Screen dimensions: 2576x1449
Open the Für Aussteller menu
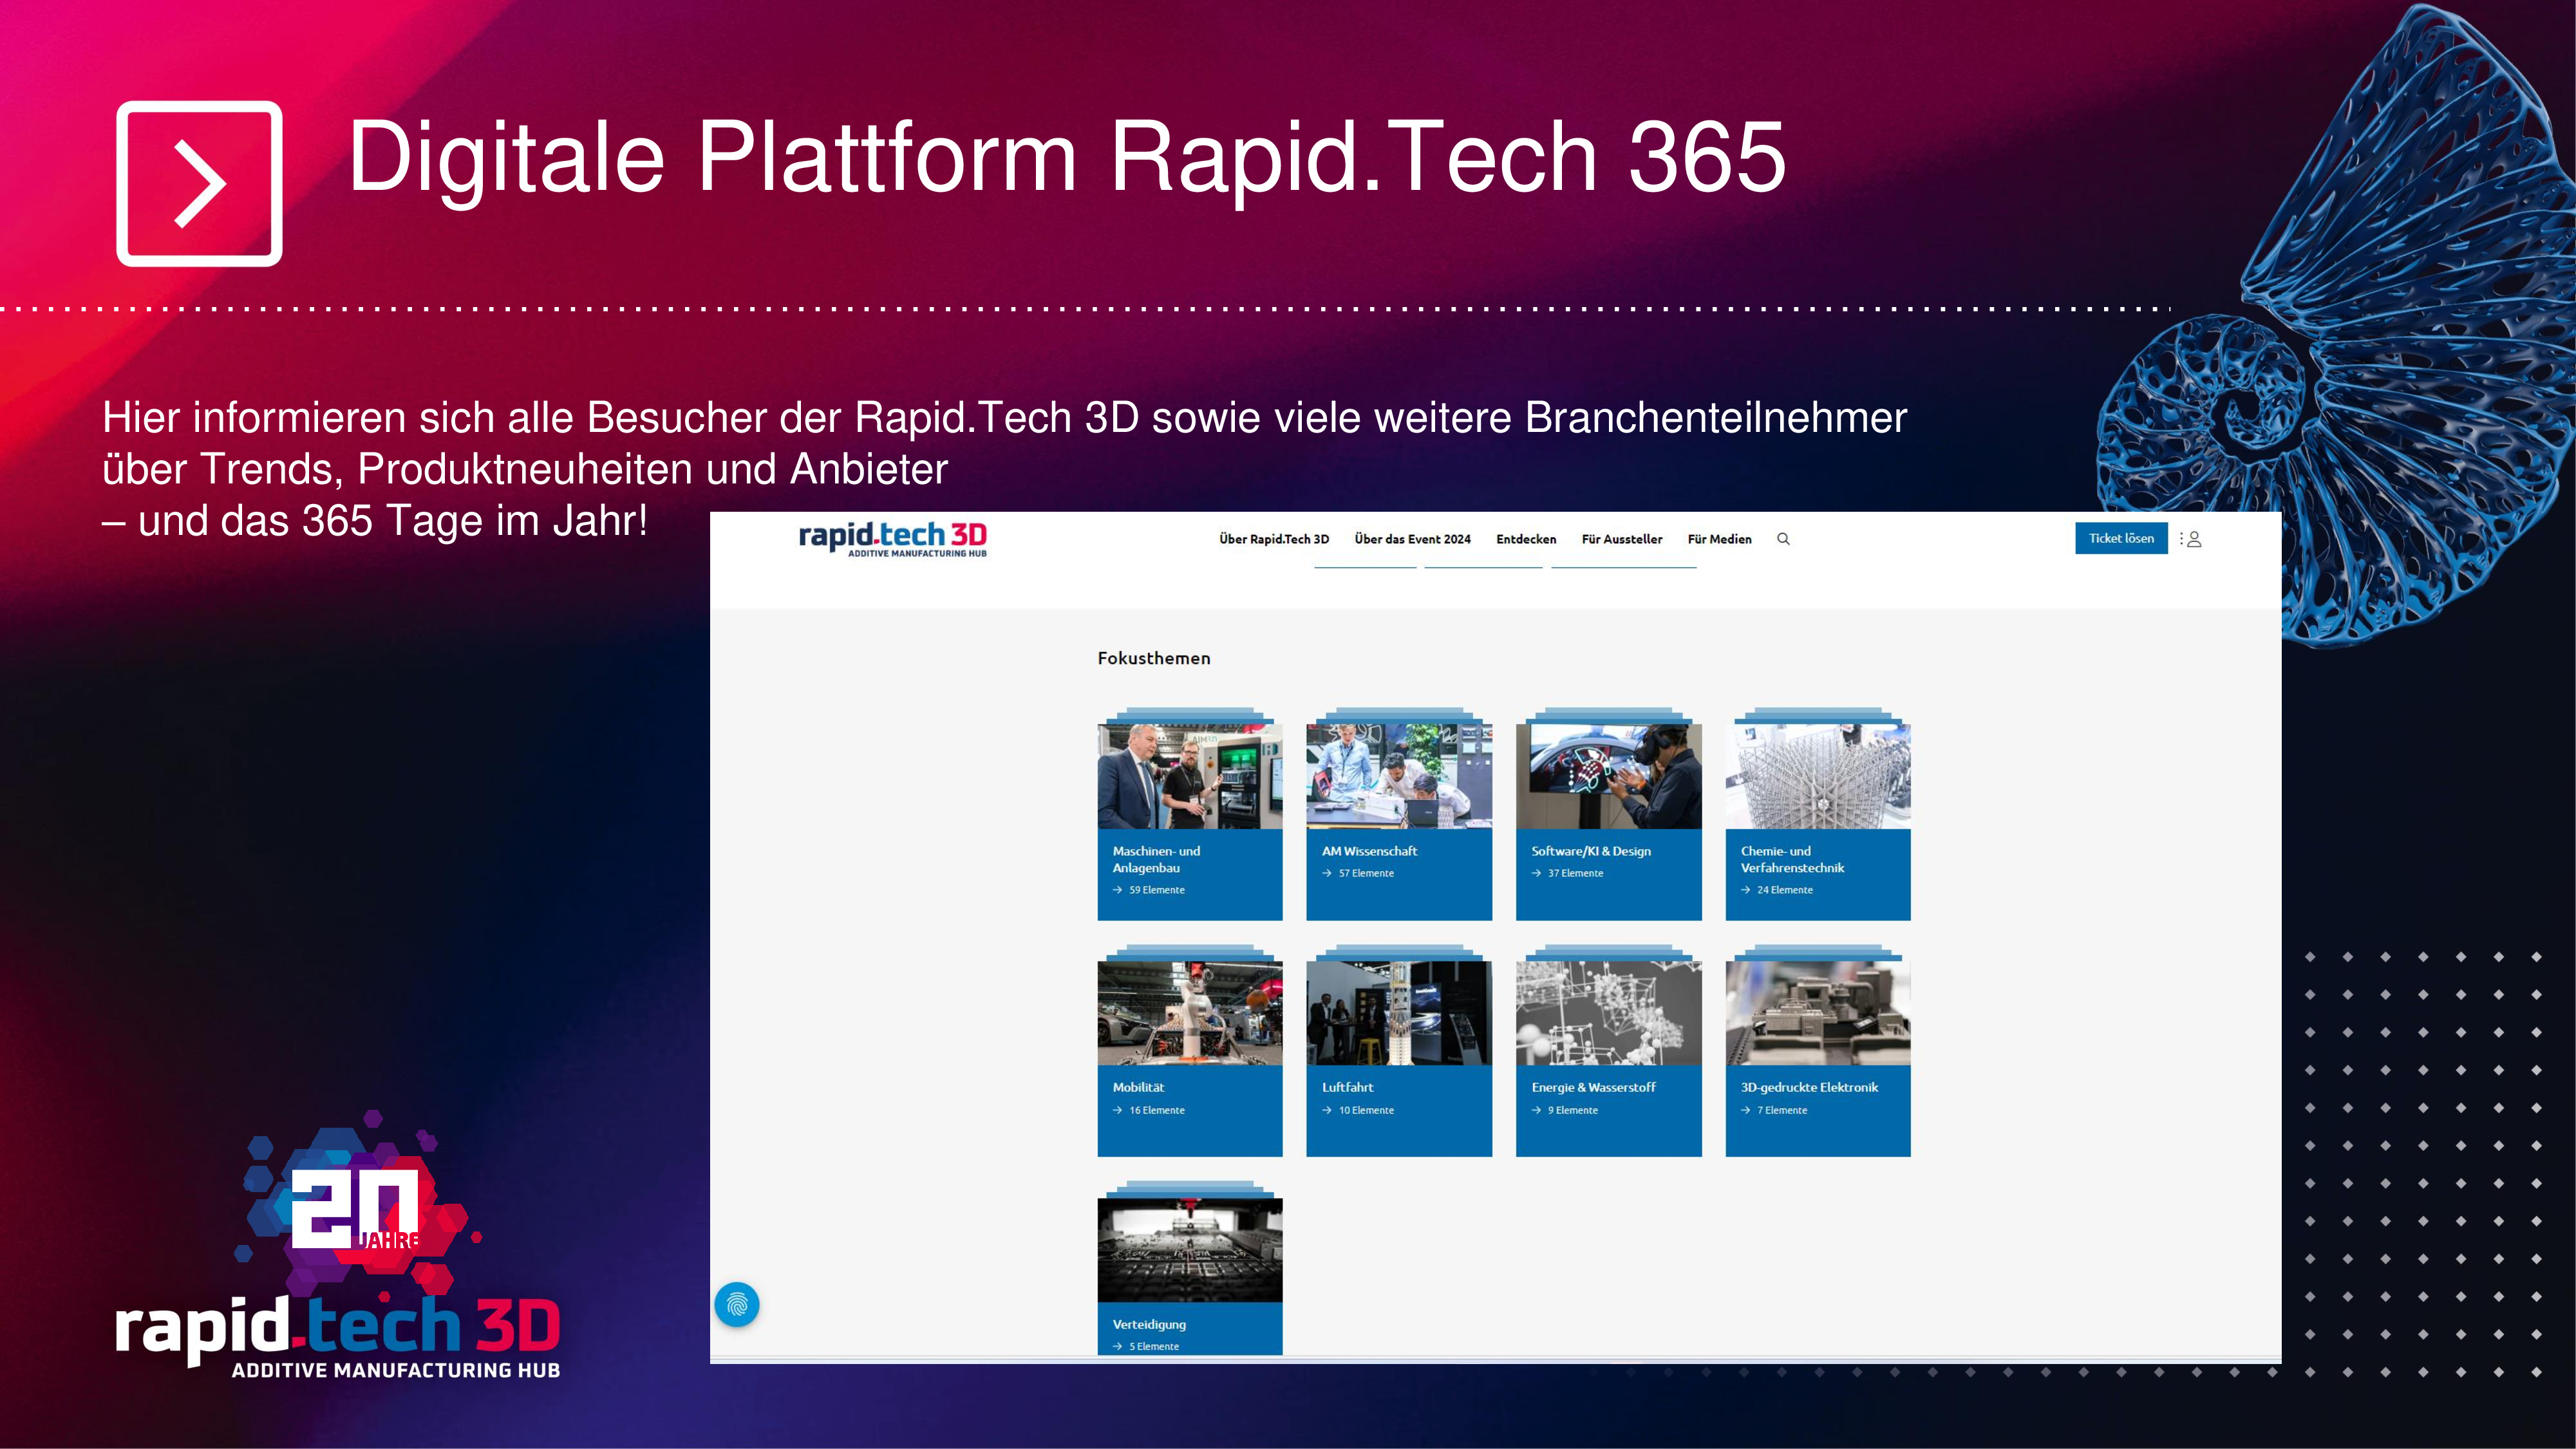pyautogui.click(x=1622, y=539)
